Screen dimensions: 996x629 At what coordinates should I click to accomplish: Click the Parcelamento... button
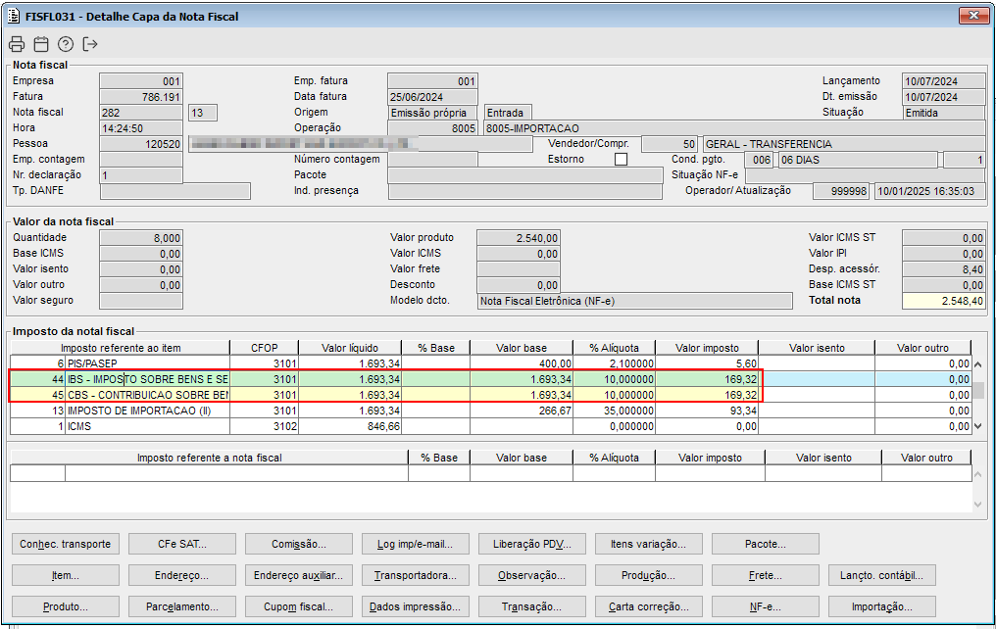(182, 606)
